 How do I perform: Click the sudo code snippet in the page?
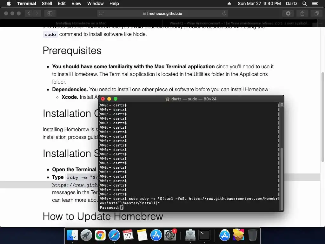[x=50, y=34]
